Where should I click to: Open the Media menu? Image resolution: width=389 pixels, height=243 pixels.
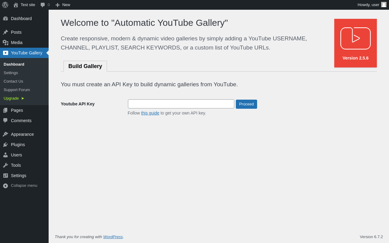pos(24,43)
